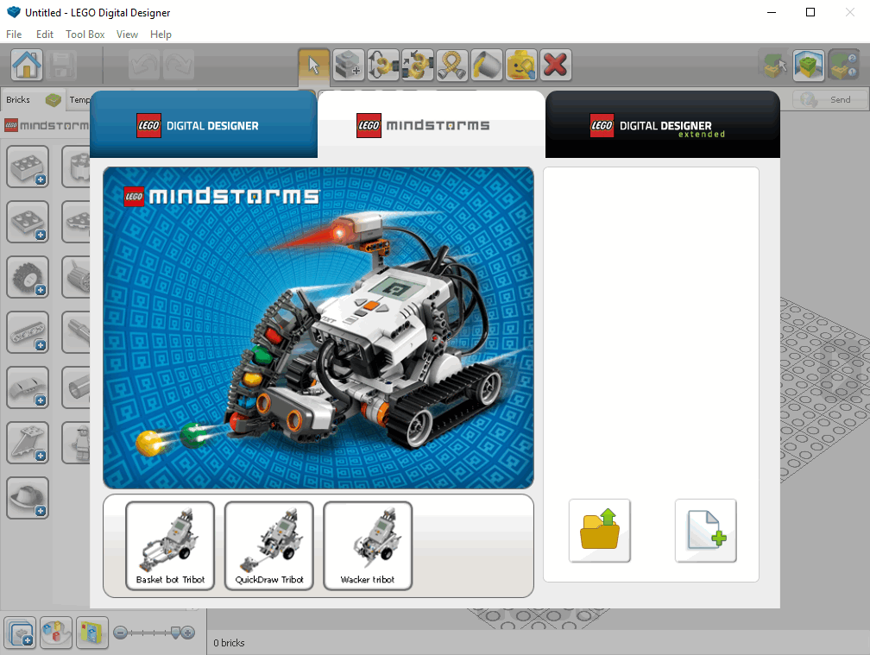This screenshot has width=870, height=655.
Task: Select the Hide minifig-head tool
Action: [x=521, y=65]
